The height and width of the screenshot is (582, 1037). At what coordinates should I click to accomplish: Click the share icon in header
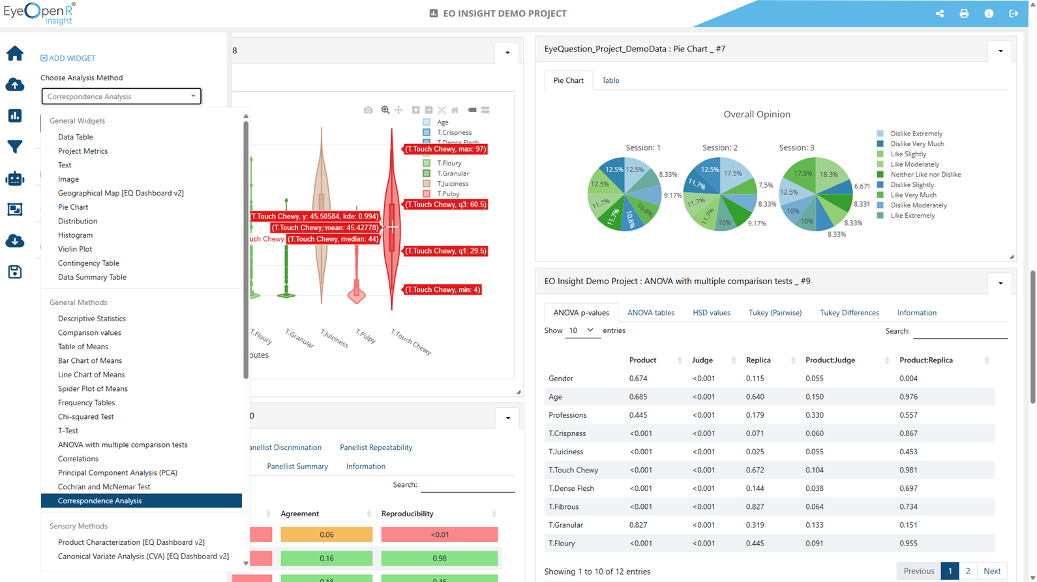tap(940, 13)
